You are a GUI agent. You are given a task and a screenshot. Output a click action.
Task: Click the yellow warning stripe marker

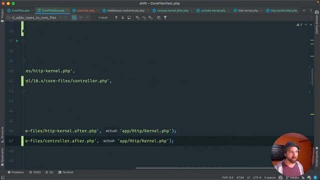click(x=312, y=114)
